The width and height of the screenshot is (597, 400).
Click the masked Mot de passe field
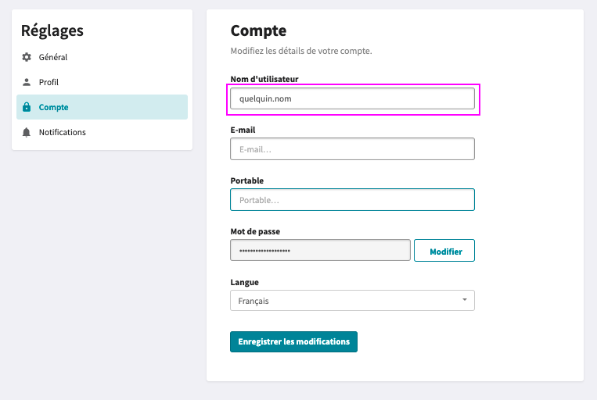pos(320,250)
